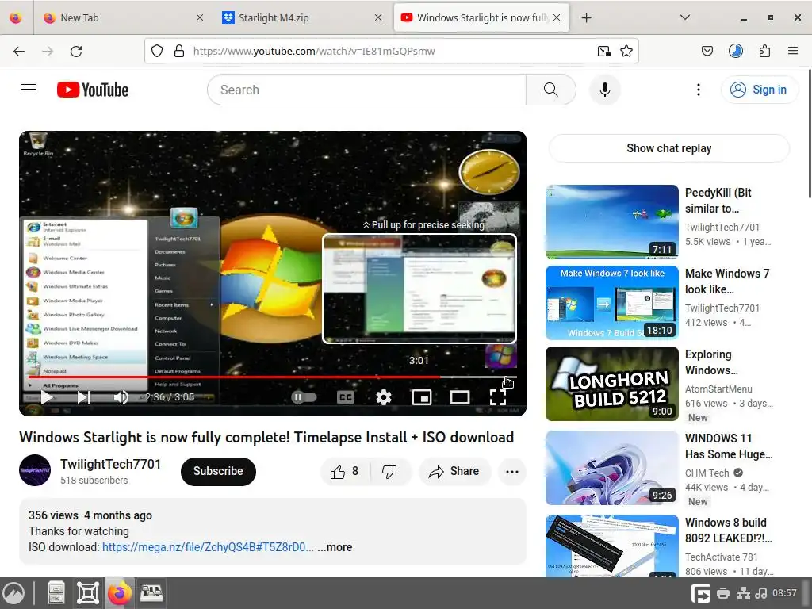Share the video

coord(454,471)
